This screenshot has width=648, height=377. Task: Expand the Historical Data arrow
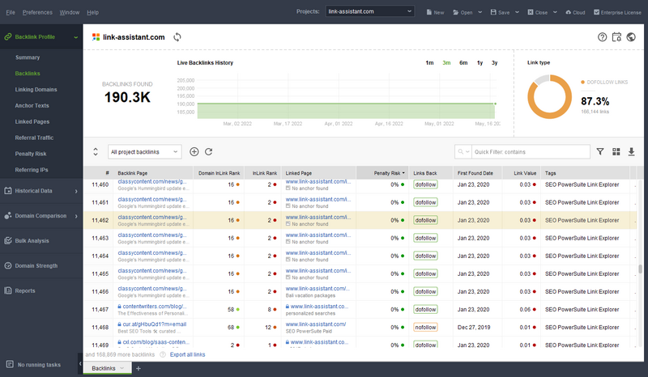tap(76, 191)
